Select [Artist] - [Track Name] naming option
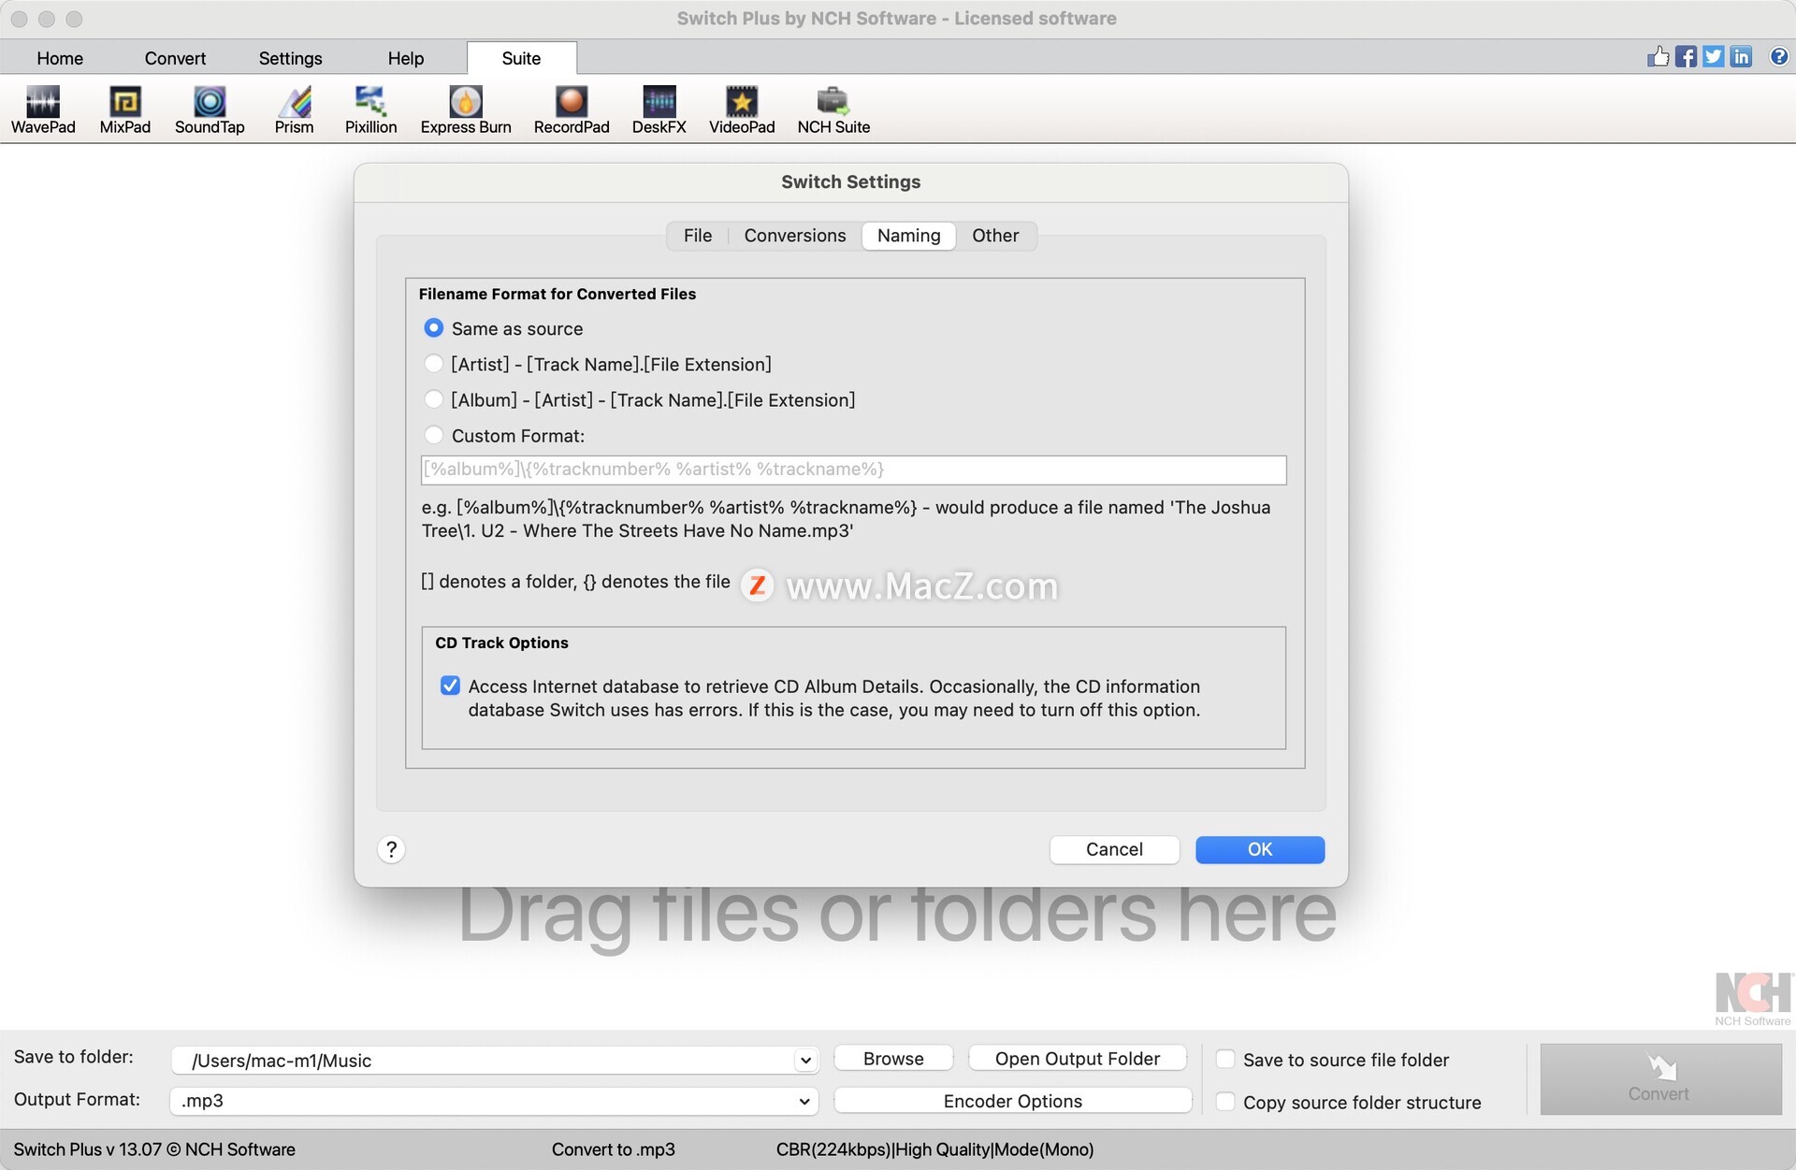 (433, 364)
